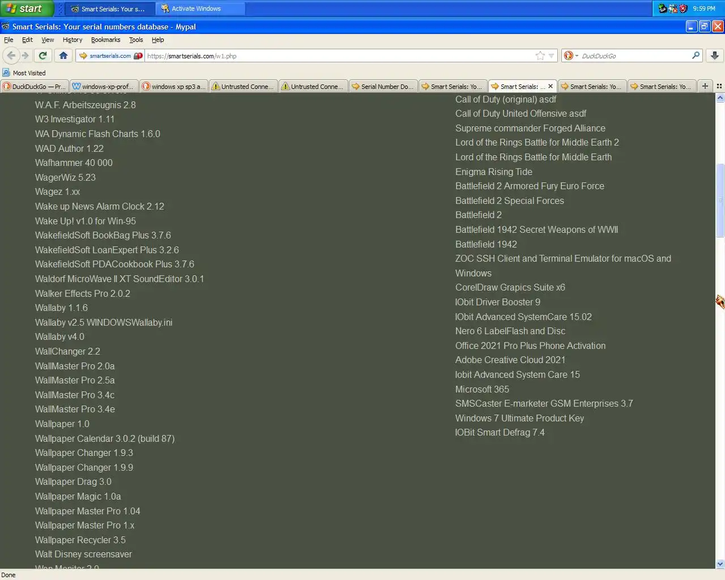Click the Windows Start button
The width and height of the screenshot is (725, 580).
tap(27, 8)
